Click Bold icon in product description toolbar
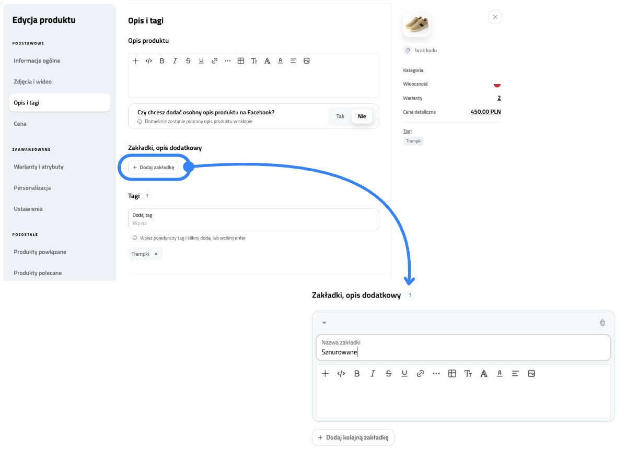Image resolution: width=626 pixels, height=452 pixels. tap(162, 61)
